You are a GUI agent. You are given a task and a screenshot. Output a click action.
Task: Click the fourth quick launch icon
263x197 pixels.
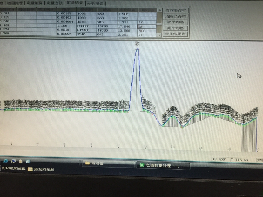pyautogui.click(x=28, y=161)
